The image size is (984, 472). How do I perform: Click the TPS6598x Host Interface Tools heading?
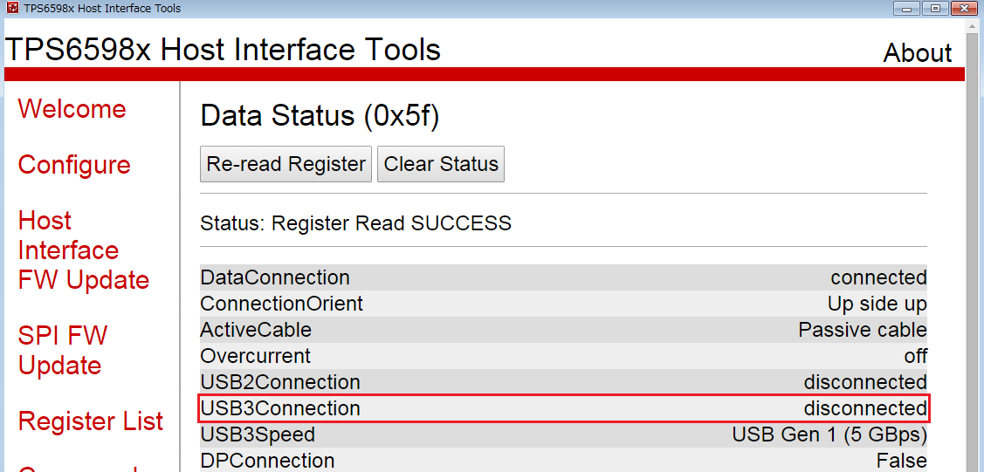click(x=223, y=50)
